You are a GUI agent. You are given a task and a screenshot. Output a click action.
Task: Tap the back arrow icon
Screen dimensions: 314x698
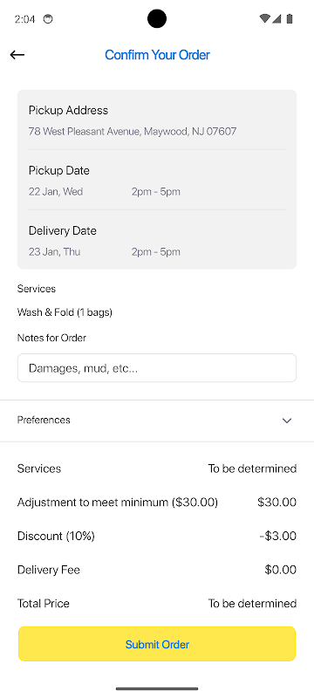point(17,55)
